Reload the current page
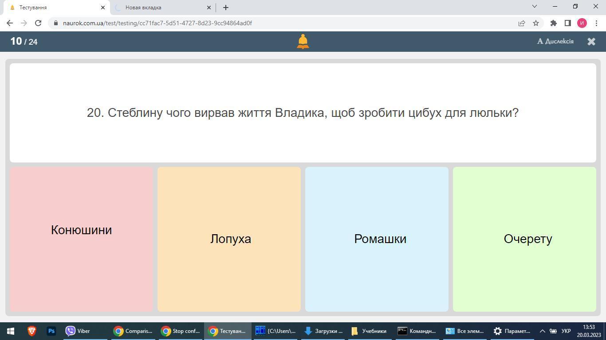 [x=38, y=23]
